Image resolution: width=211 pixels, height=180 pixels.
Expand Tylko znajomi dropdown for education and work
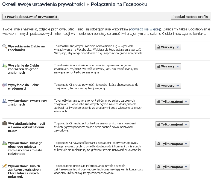172,124
